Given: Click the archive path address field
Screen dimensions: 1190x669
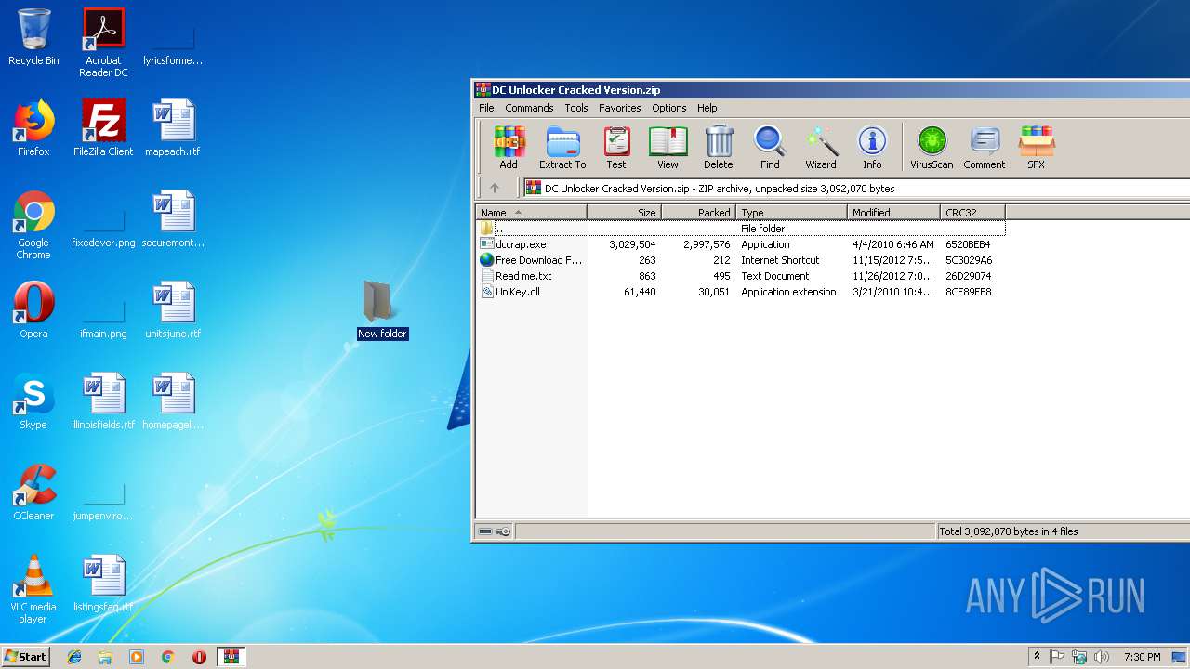Looking at the screenshot, I should point(855,188).
